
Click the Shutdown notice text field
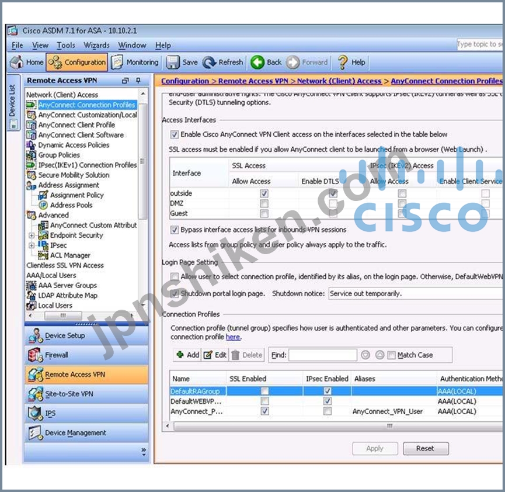point(416,294)
